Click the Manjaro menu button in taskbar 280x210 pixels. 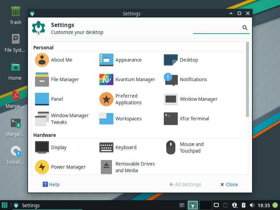click(x=5, y=205)
